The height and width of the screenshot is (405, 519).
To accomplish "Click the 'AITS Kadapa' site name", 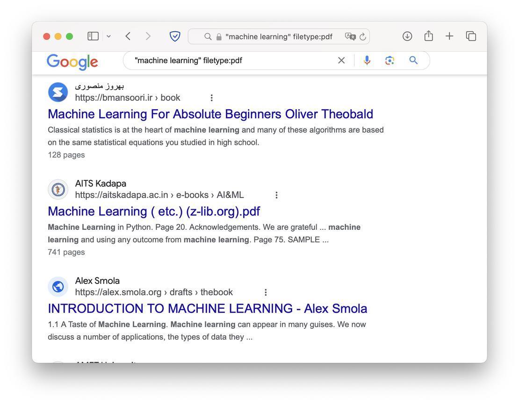I will pyautogui.click(x=101, y=184).
